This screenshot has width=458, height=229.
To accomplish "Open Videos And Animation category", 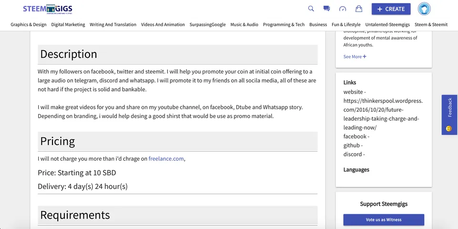I will (163, 24).
